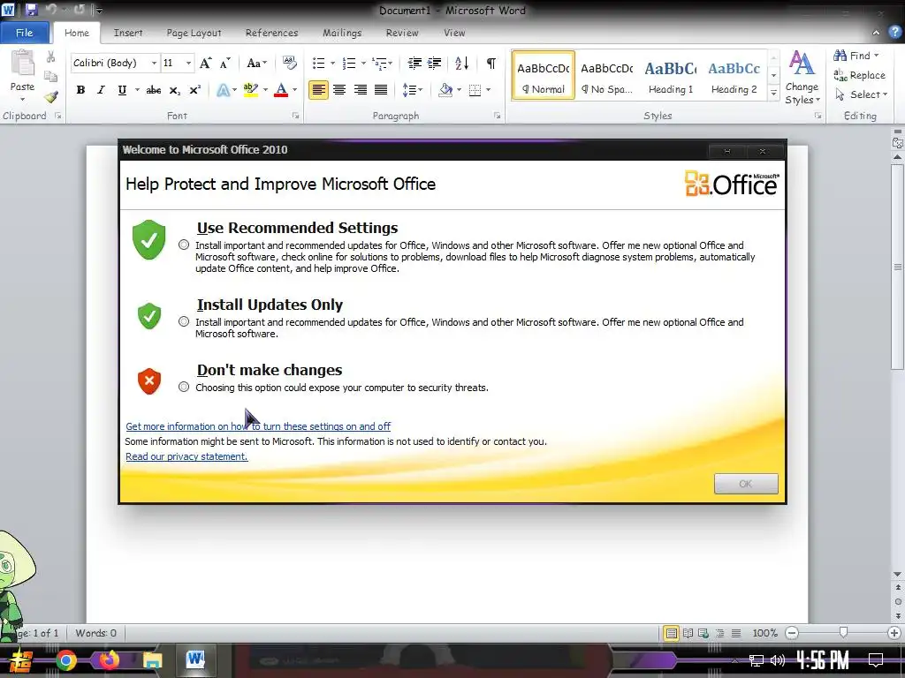Viewport: 905px width, 678px height.
Task: Switch to the Mailings tab
Action: pos(342,33)
